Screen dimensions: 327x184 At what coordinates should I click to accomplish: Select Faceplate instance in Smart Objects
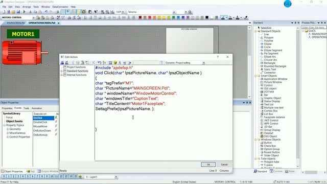[274, 117]
